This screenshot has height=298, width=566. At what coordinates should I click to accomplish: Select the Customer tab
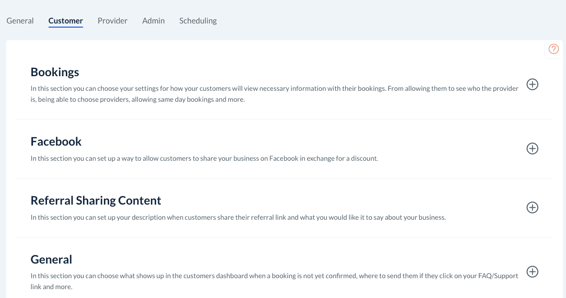point(66,21)
